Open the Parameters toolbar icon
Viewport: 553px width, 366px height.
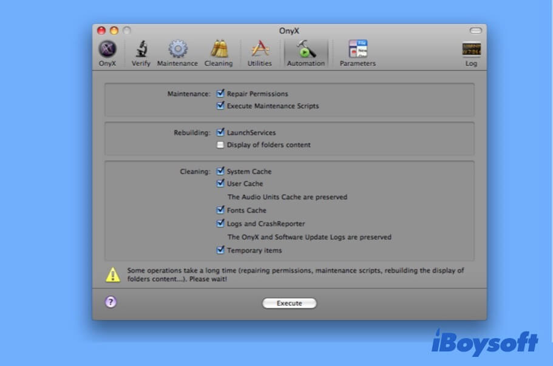tap(358, 50)
